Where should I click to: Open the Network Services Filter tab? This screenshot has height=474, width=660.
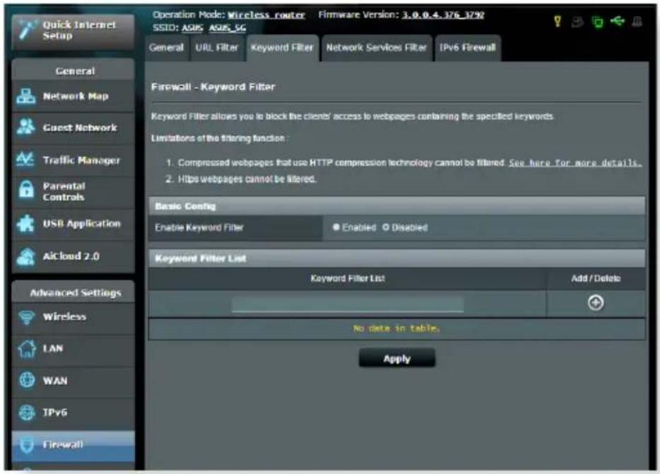(377, 47)
